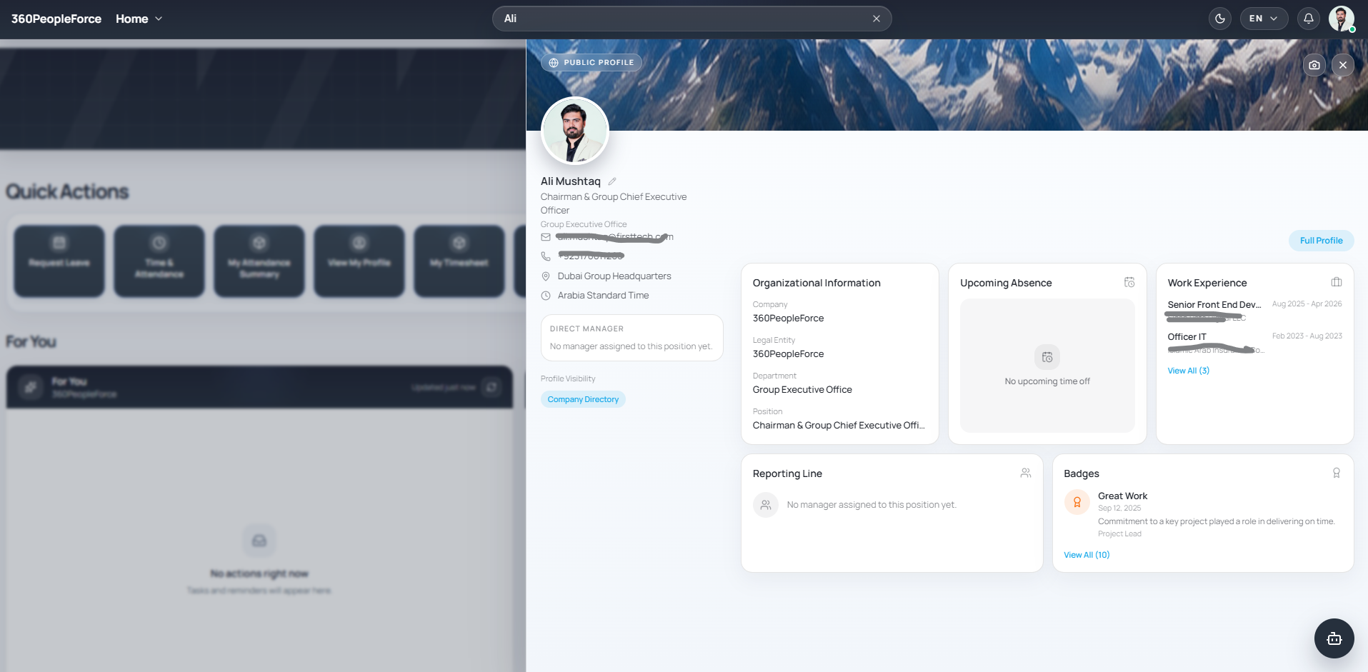Click Dubai Group Headquarters location text
The image size is (1368, 672).
(x=614, y=276)
